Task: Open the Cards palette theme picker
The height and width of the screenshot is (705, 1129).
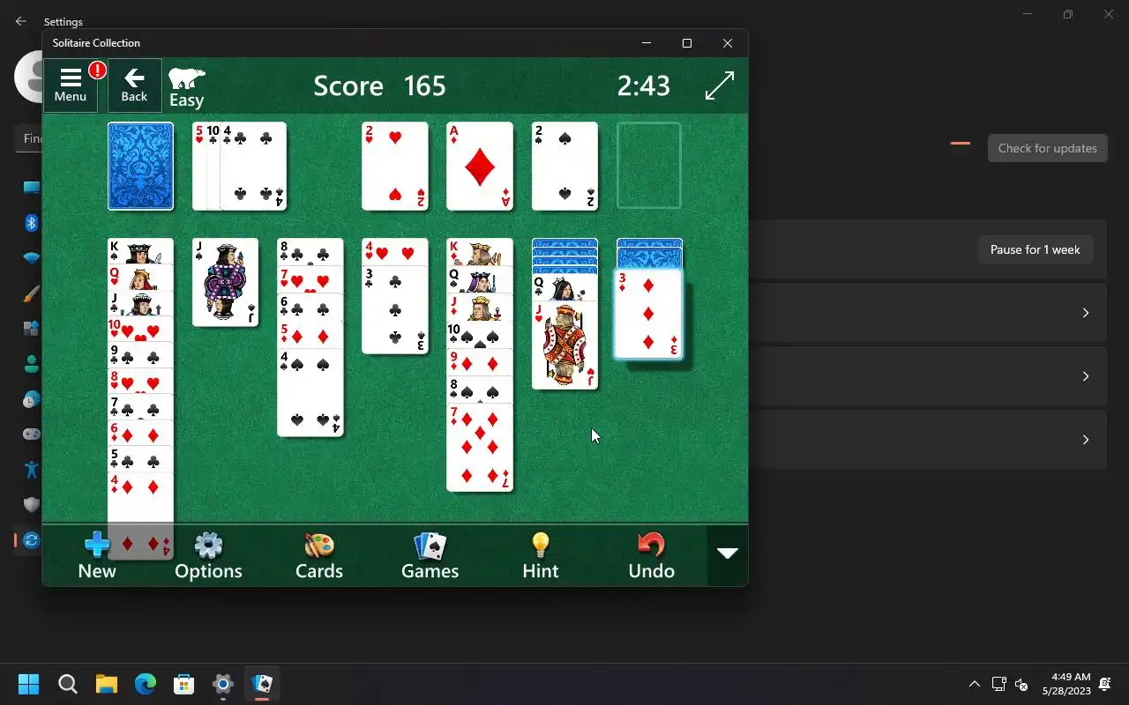Action: [319, 555]
